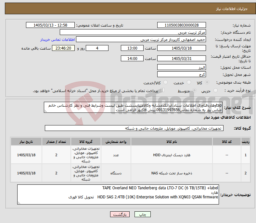Click the واحد شمارش column header
Screen dimensions: 256x223
point(116,142)
